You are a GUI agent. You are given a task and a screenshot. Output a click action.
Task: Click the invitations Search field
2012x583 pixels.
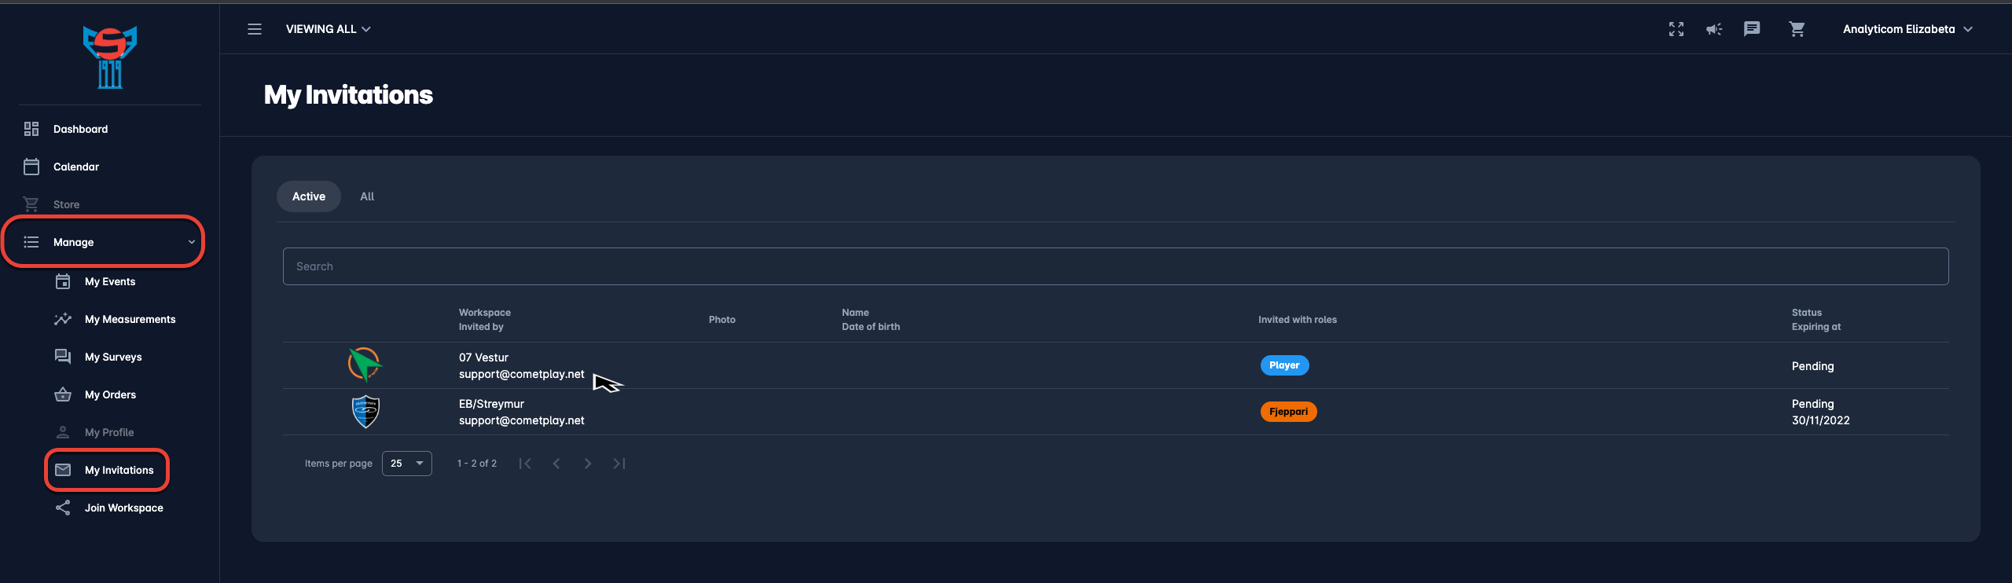click(x=1115, y=266)
